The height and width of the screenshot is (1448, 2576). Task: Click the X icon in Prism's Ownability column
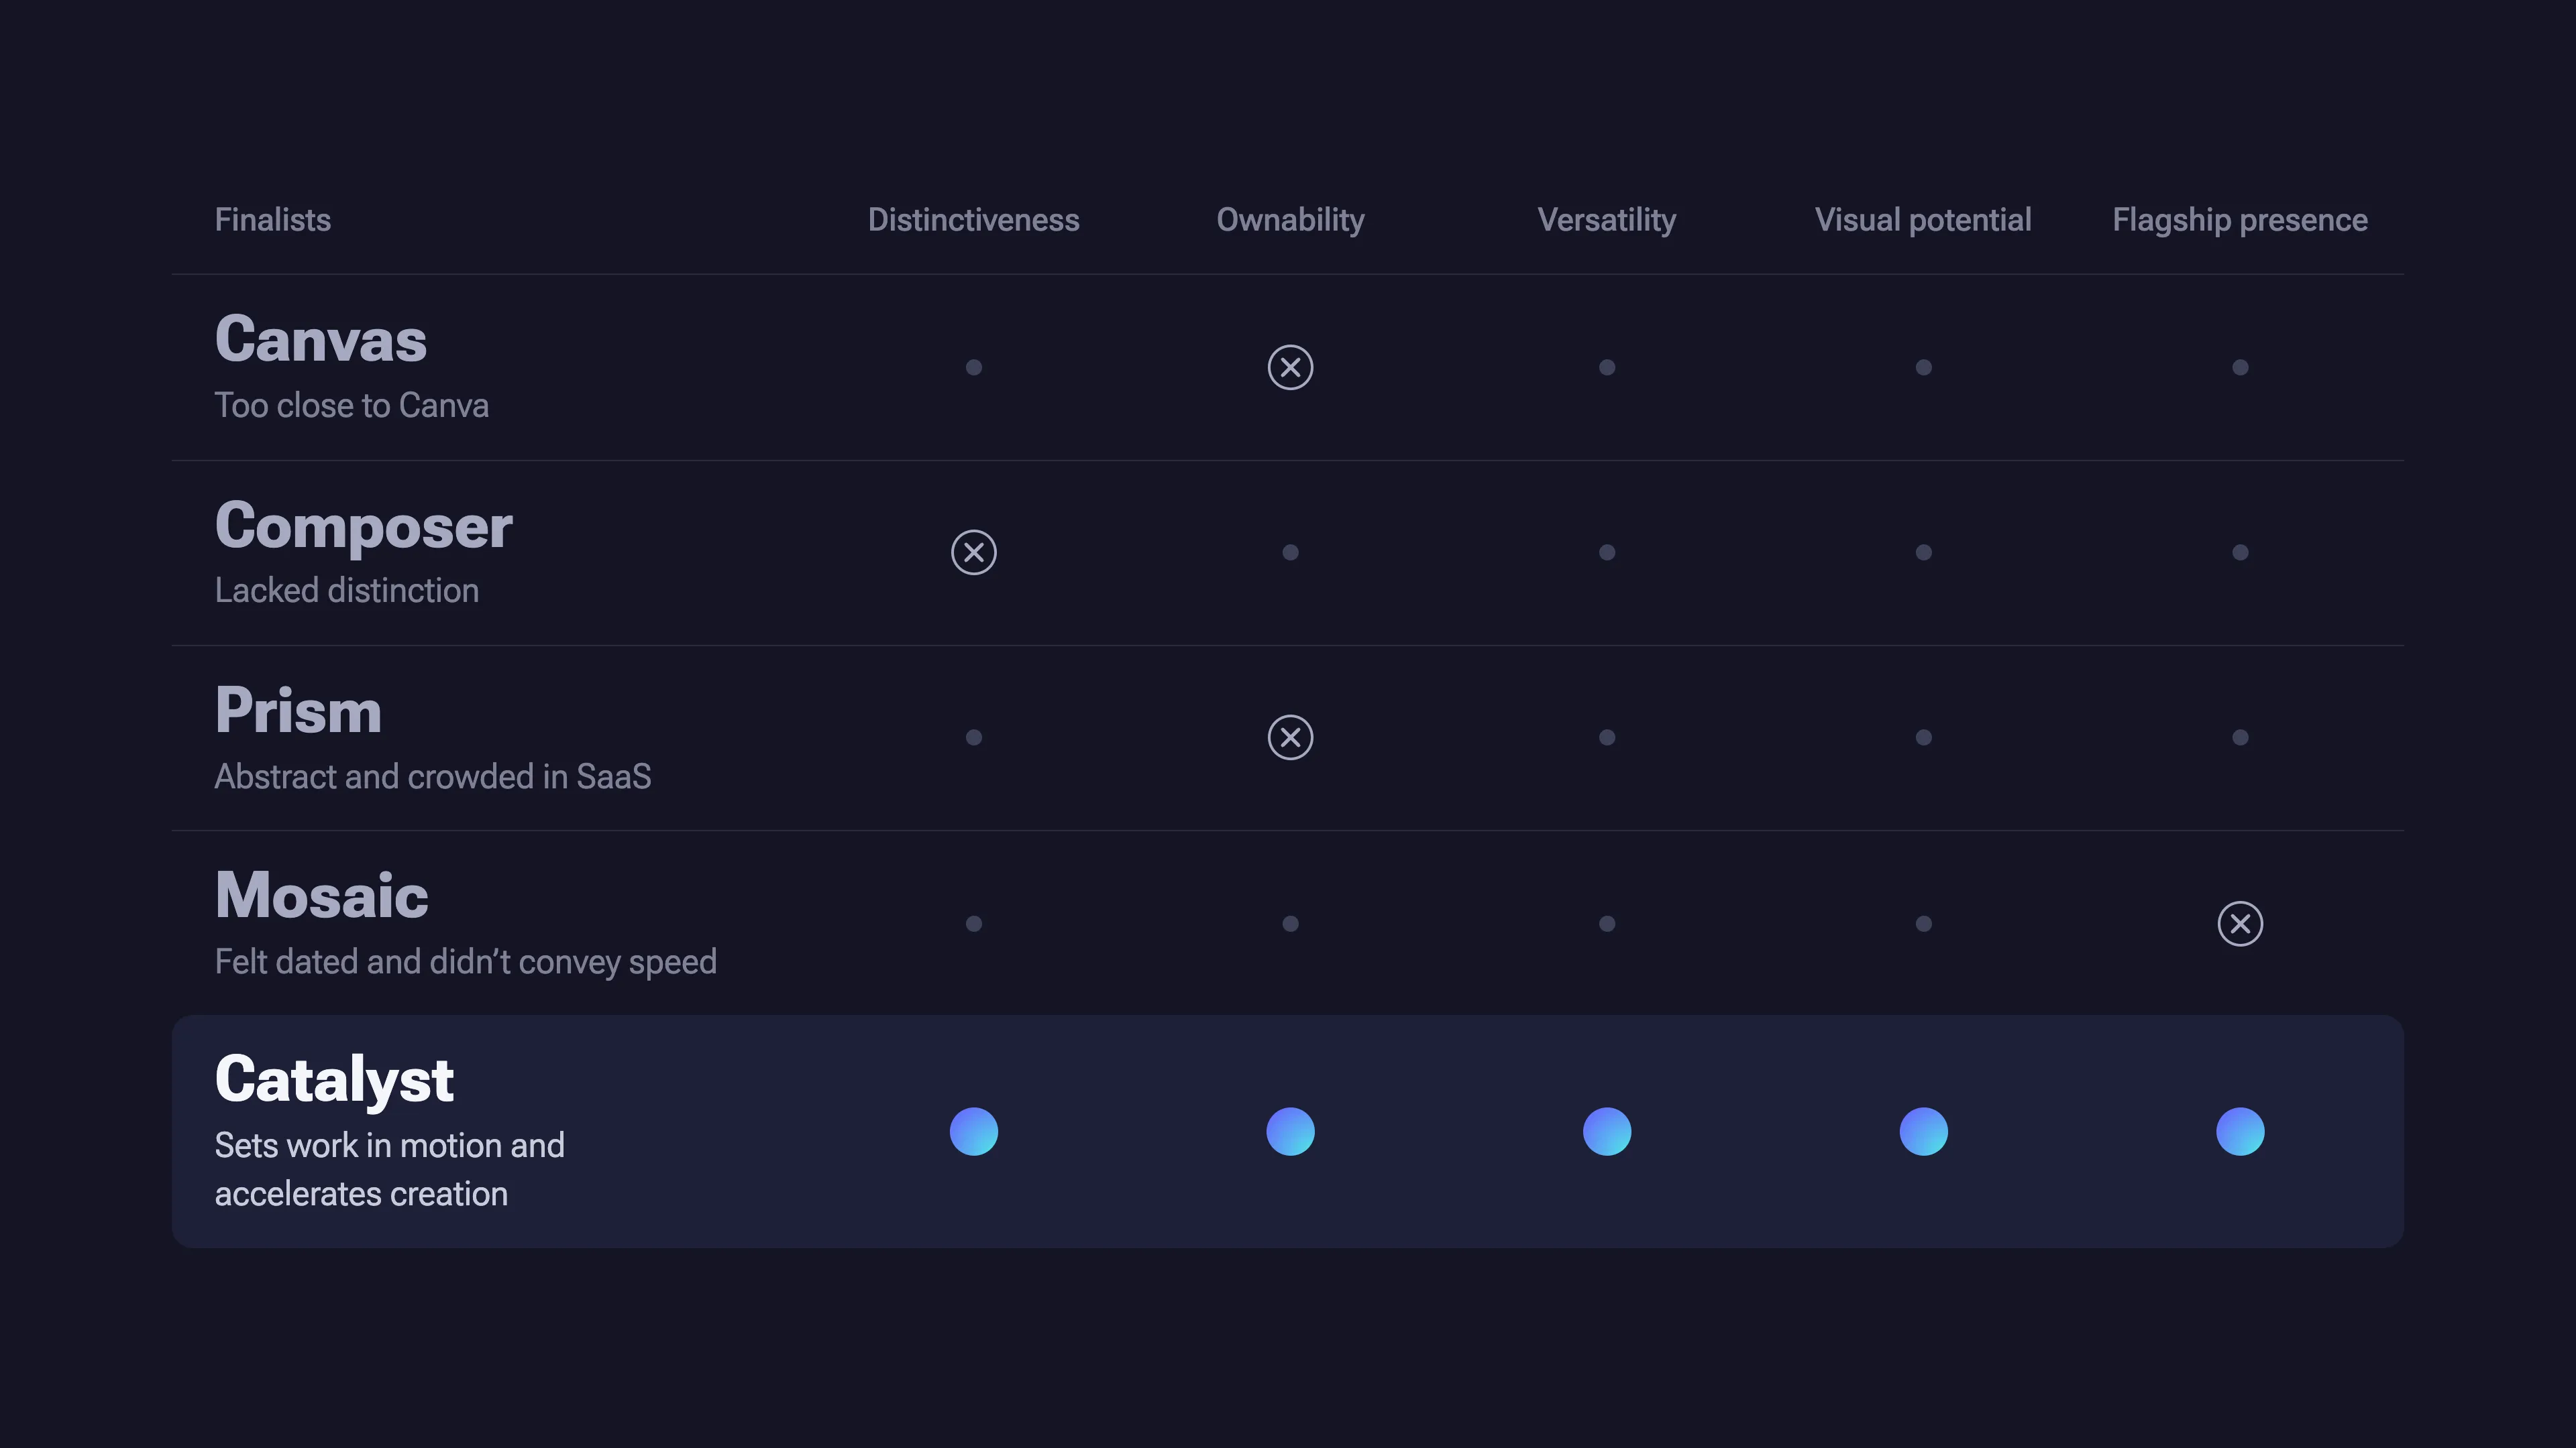[1290, 737]
